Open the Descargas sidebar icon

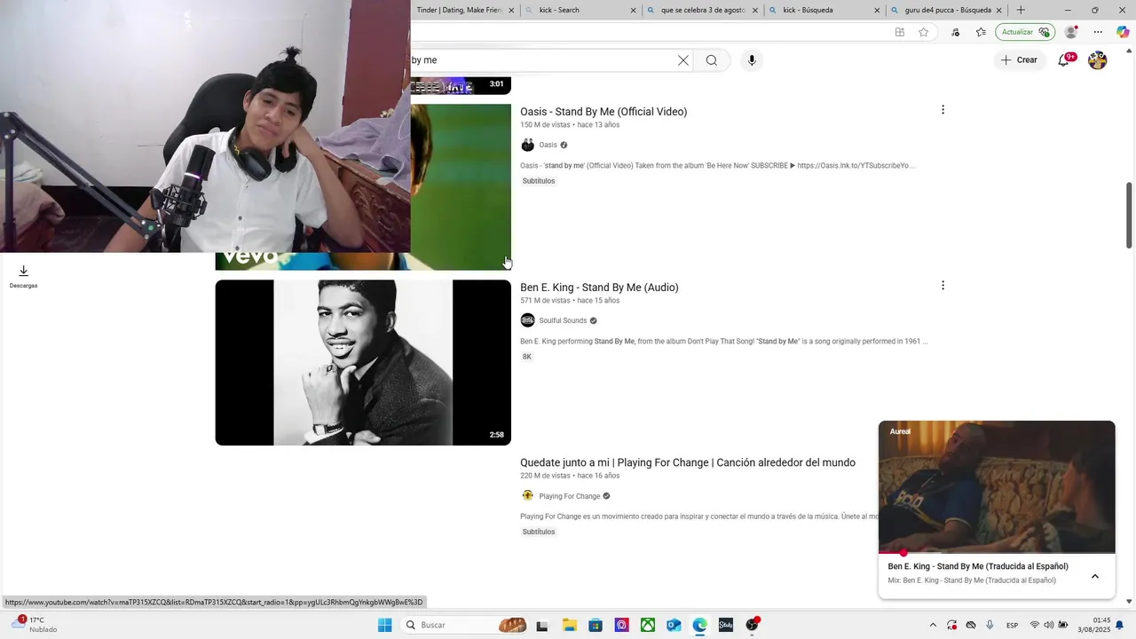pos(24,276)
